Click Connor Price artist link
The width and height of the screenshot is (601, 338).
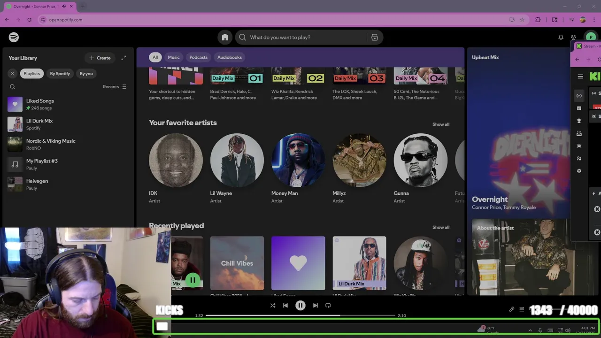[x=486, y=207]
